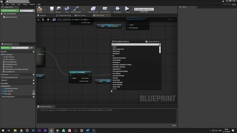This screenshot has height=133, width=237.
Task: Save the blueprint with Save icon
Action: click(52, 9)
